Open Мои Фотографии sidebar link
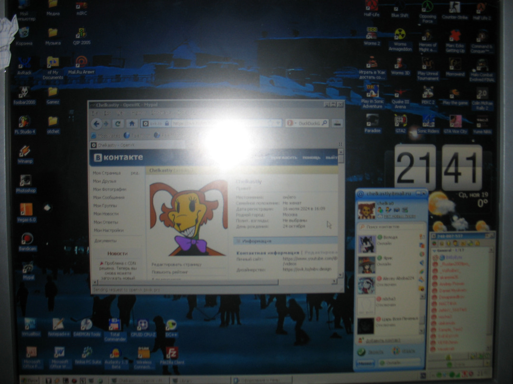Viewport: 513px width, 384px height. [x=110, y=189]
